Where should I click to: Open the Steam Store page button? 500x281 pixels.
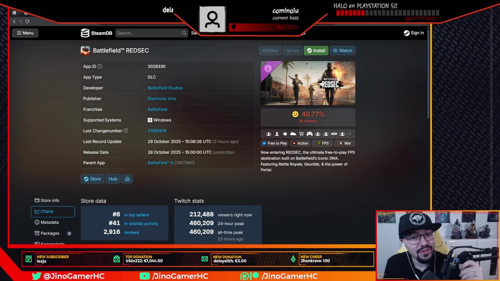pyautogui.click(x=92, y=179)
